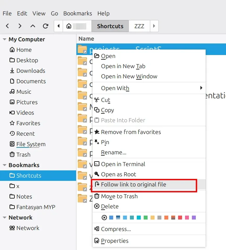Click the Shortcuts path bar button
The width and height of the screenshot is (226, 250).
[x=110, y=26]
